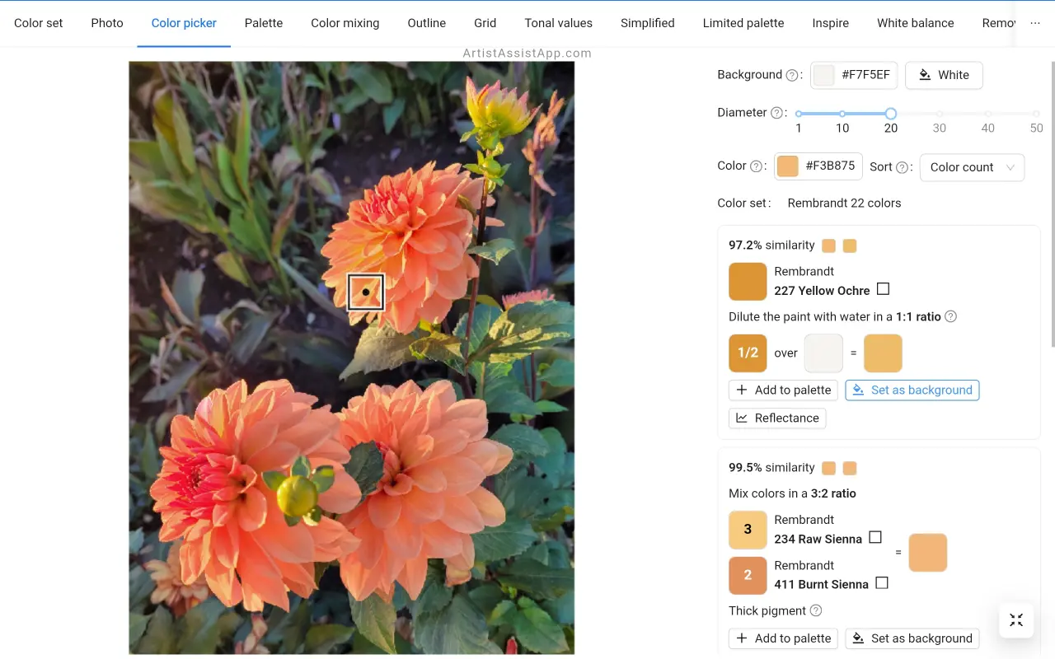Add Raw Sienna and Burnt Sienna mix to palette

pyautogui.click(x=783, y=638)
